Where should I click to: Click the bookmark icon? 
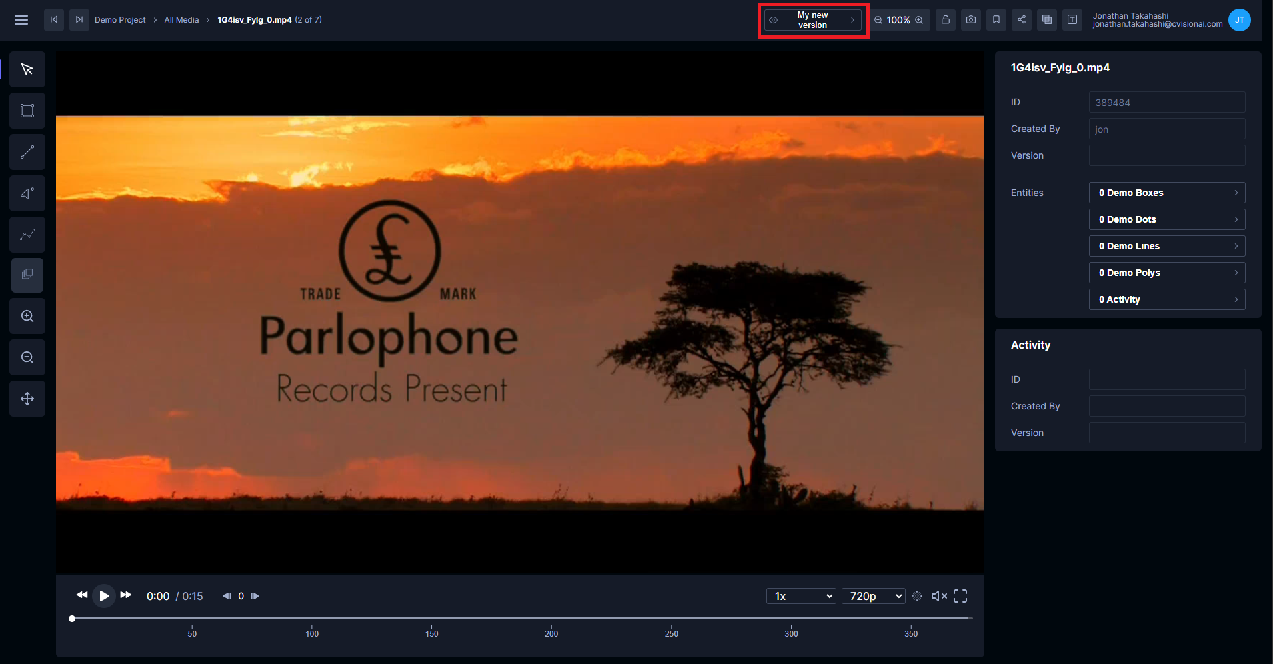pos(996,20)
